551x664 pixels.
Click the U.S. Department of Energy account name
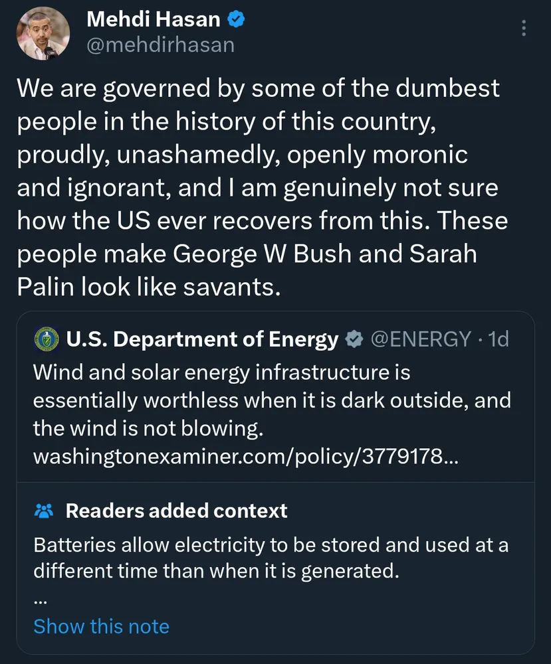coord(202,339)
